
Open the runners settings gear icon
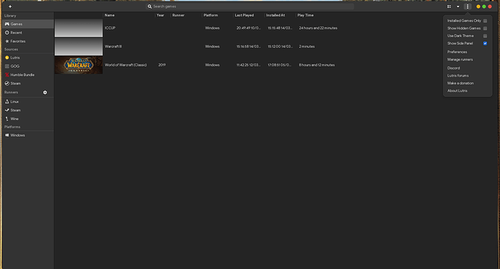click(x=45, y=93)
